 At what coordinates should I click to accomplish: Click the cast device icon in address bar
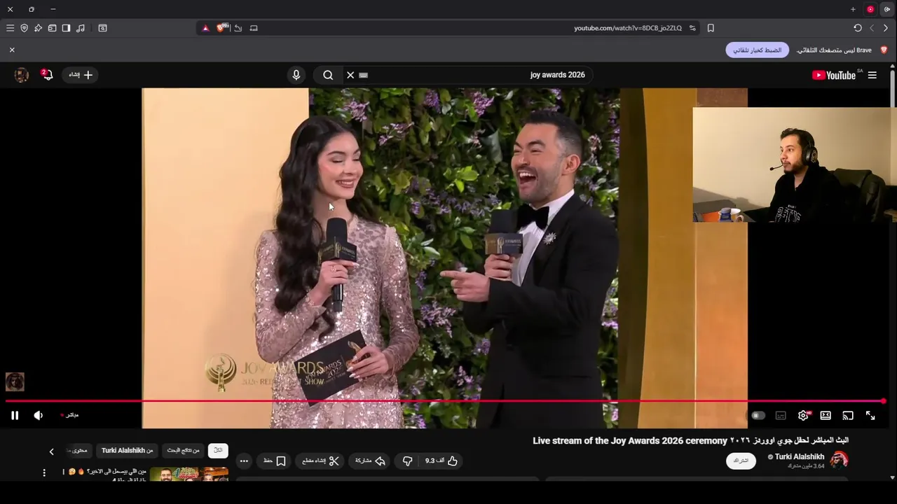point(254,28)
